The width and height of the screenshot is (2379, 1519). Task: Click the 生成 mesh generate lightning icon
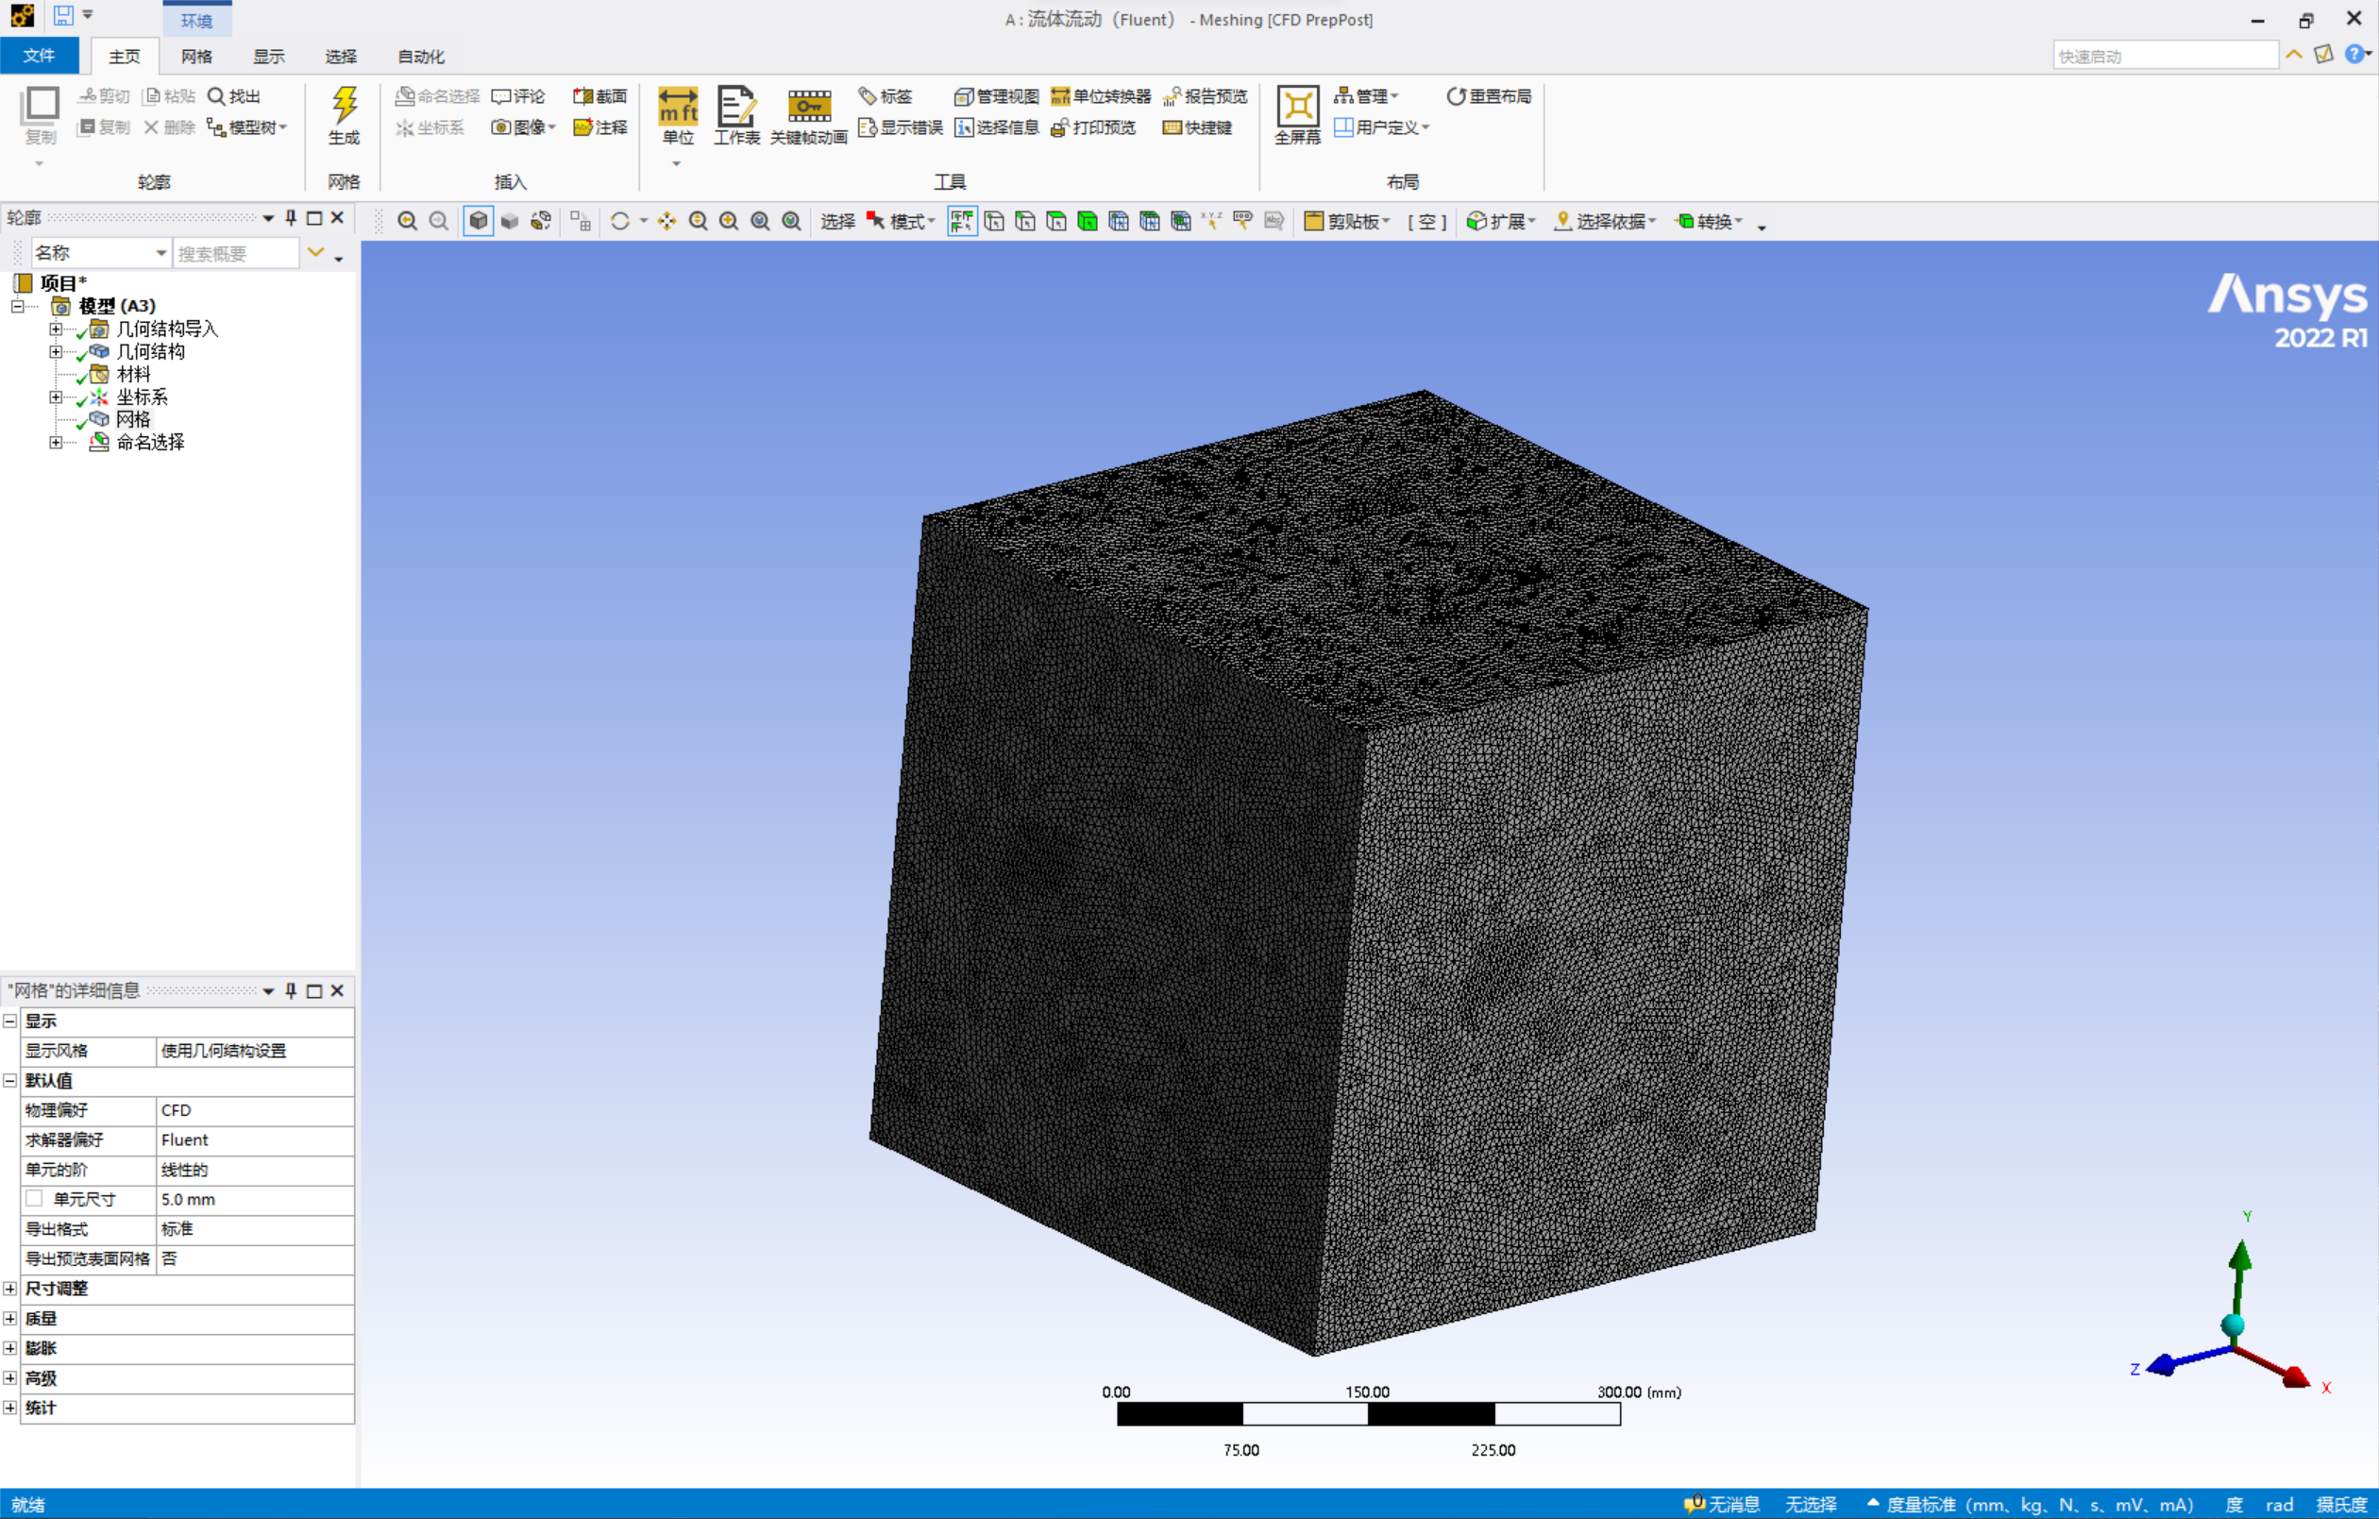344,114
